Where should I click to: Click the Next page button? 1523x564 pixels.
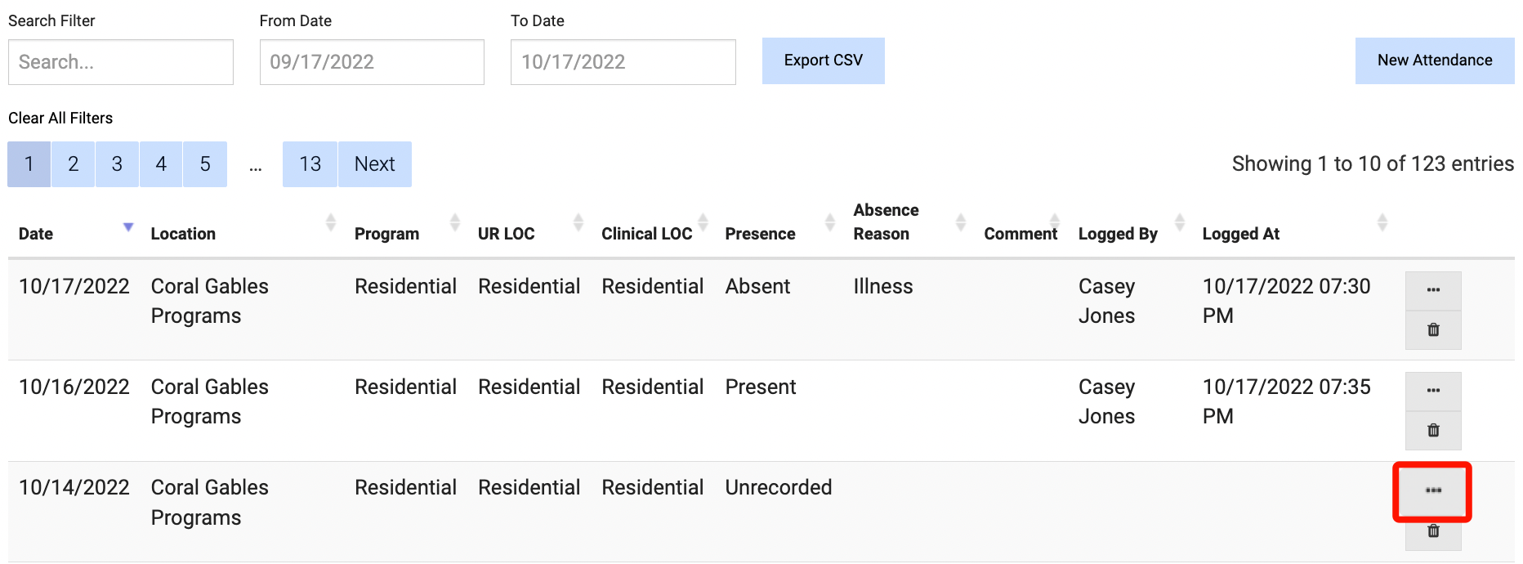374,164
